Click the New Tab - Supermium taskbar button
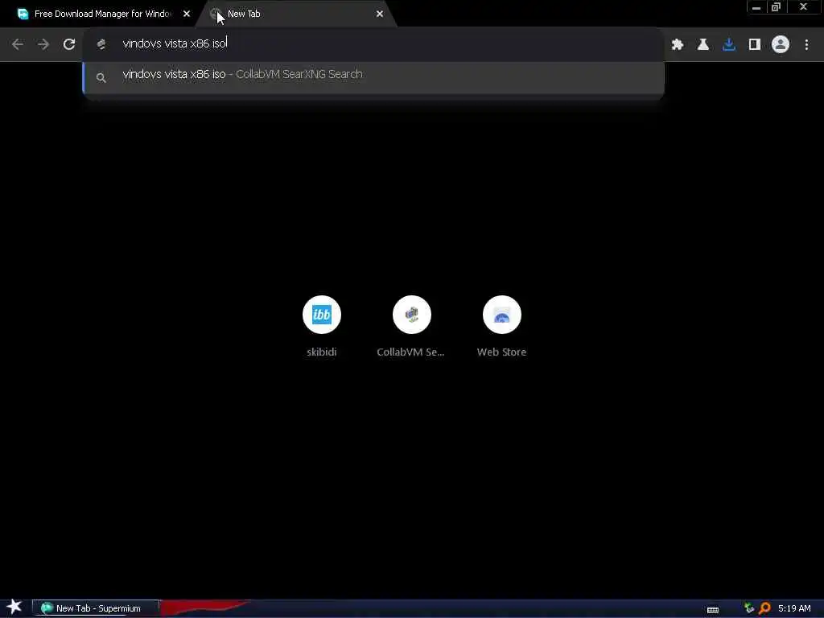Viewport: 824px width, 618px height. (x=96, y=608)
